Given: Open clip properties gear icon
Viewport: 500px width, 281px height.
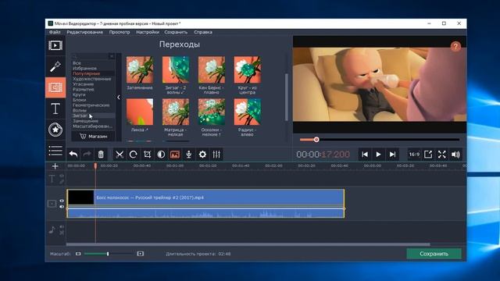Looking at the screenshot, I should point(202,155).
